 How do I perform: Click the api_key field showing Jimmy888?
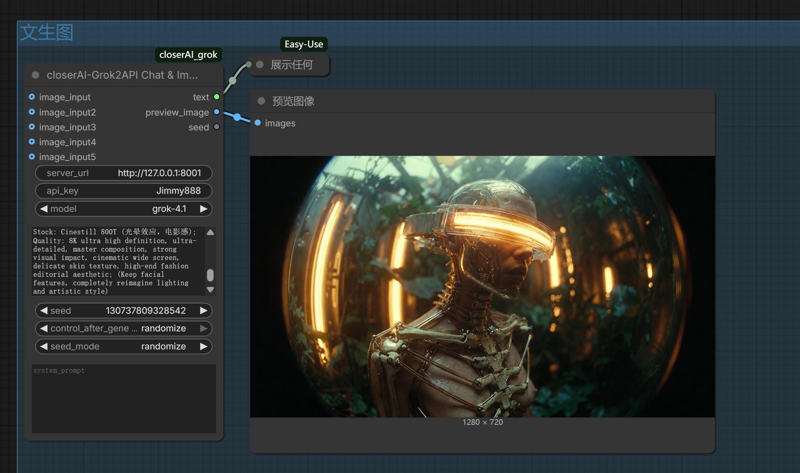click(x=124, y=191)
